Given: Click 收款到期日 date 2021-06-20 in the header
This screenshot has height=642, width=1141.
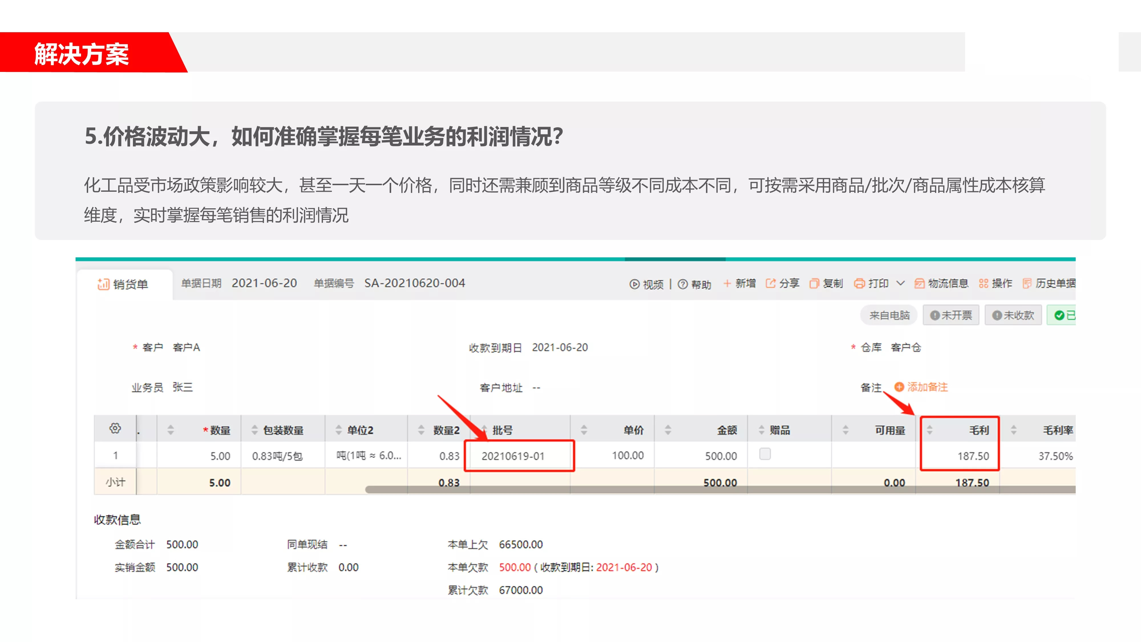Looking at the screenshot, I should 560,347.
